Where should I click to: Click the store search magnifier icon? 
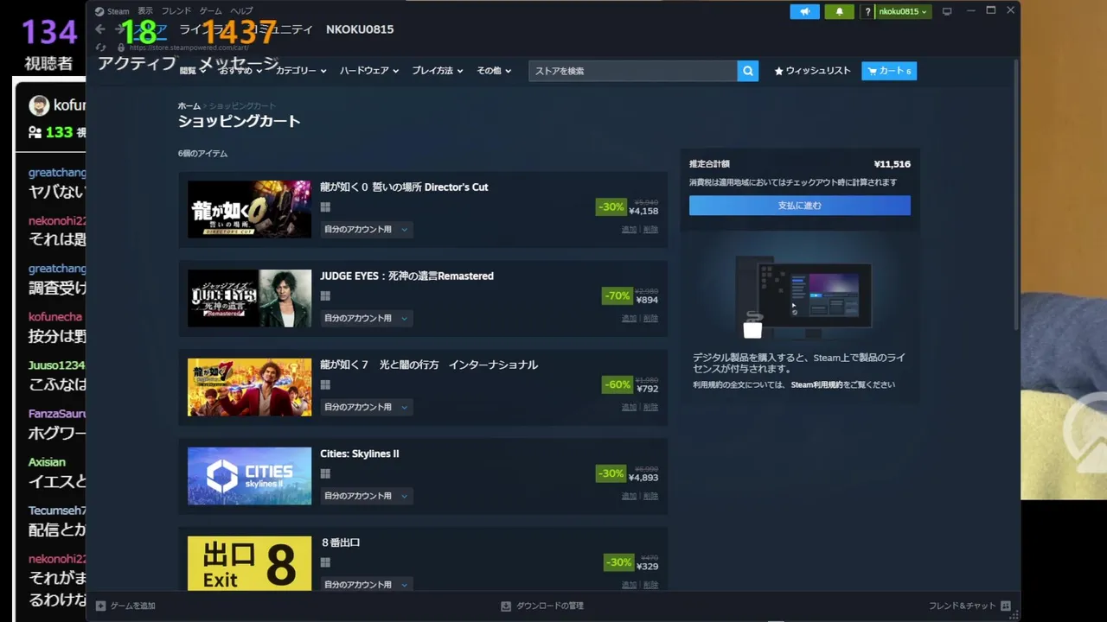tap(748, 71)
